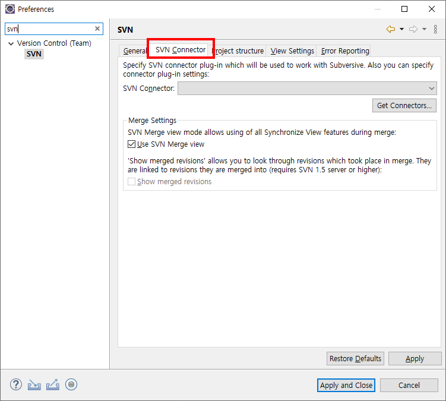Image resolution: width=446 pixels, height=401 pixels.
Task: Click the SVN page heading
Action: coord(125,30)
